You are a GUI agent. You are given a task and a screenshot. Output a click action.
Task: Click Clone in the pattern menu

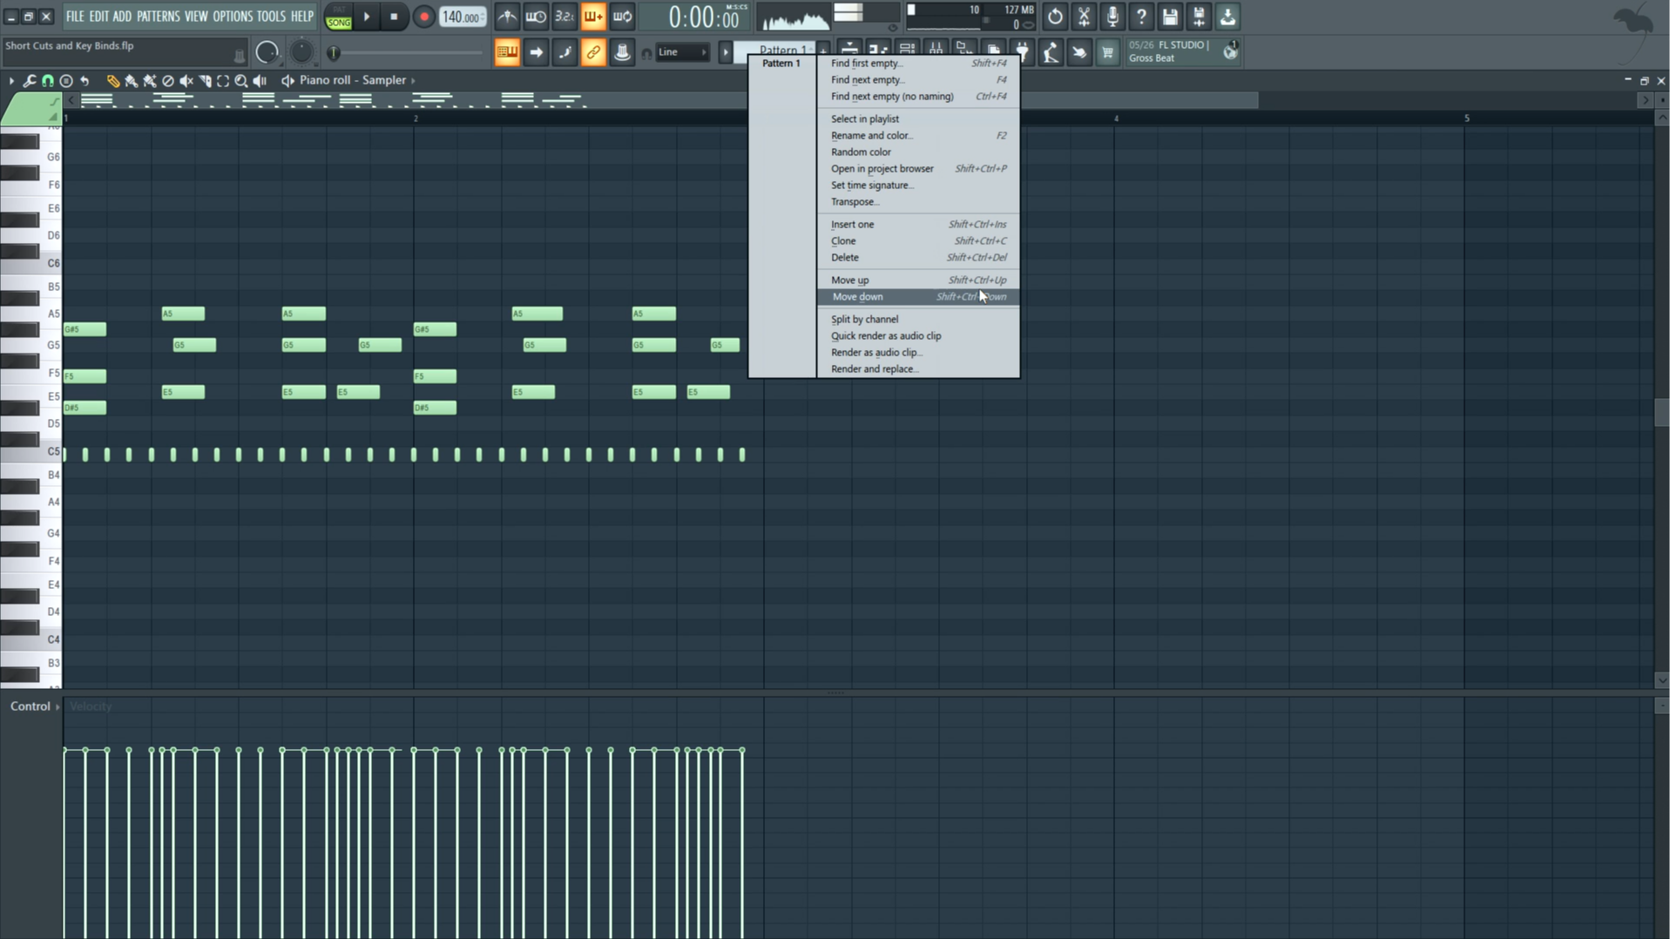click(843, 241)
